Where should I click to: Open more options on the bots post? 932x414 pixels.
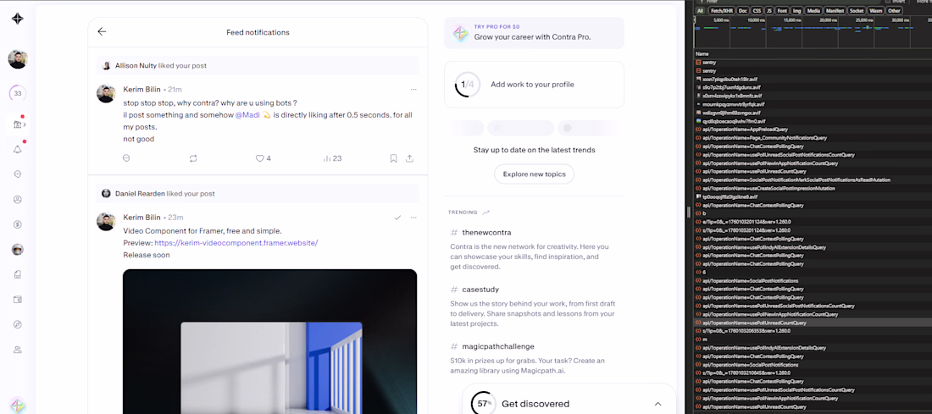click(413, 89)
